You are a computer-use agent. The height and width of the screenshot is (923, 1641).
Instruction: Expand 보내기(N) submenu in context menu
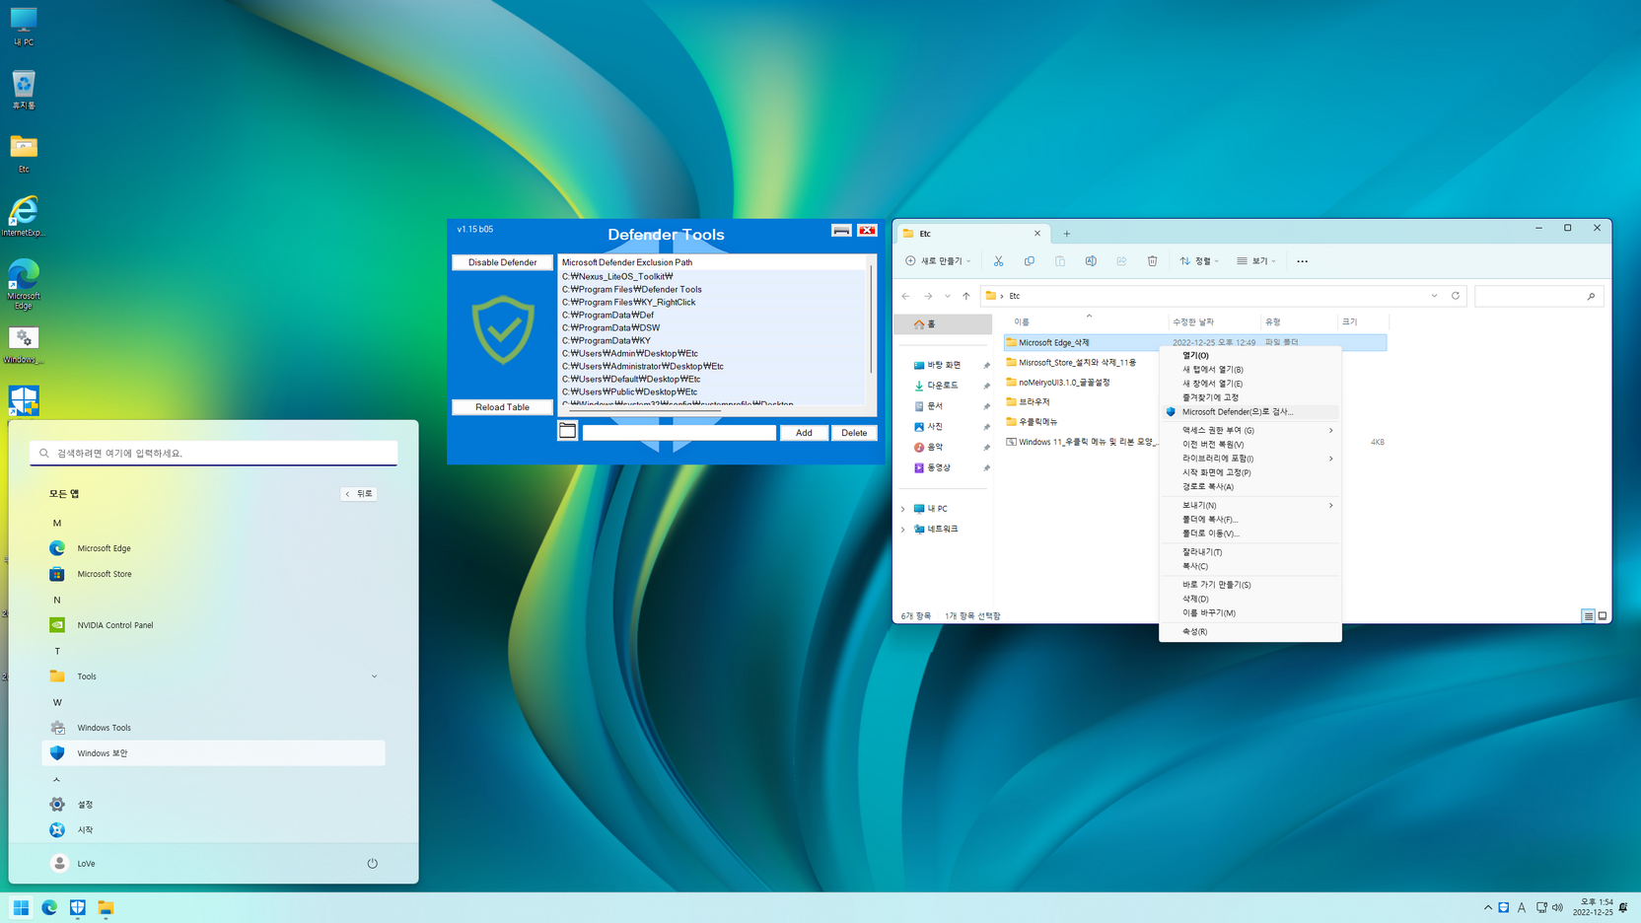[1250, 505]
